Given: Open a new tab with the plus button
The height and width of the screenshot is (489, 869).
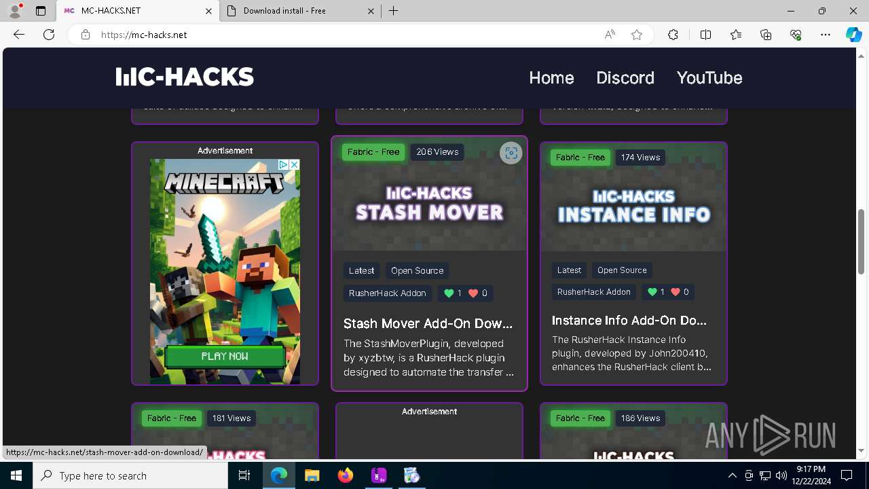Looking at the screenshot, I should pos(394,11).
